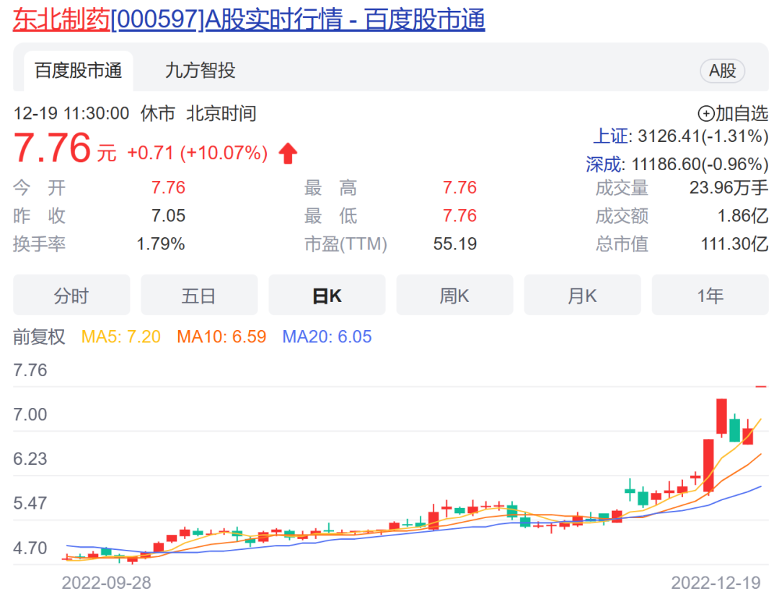Viewport: 779px width, 596px height.
Task: Click the 成交额 value 1.86亿
Action: (x=743, y=216)
